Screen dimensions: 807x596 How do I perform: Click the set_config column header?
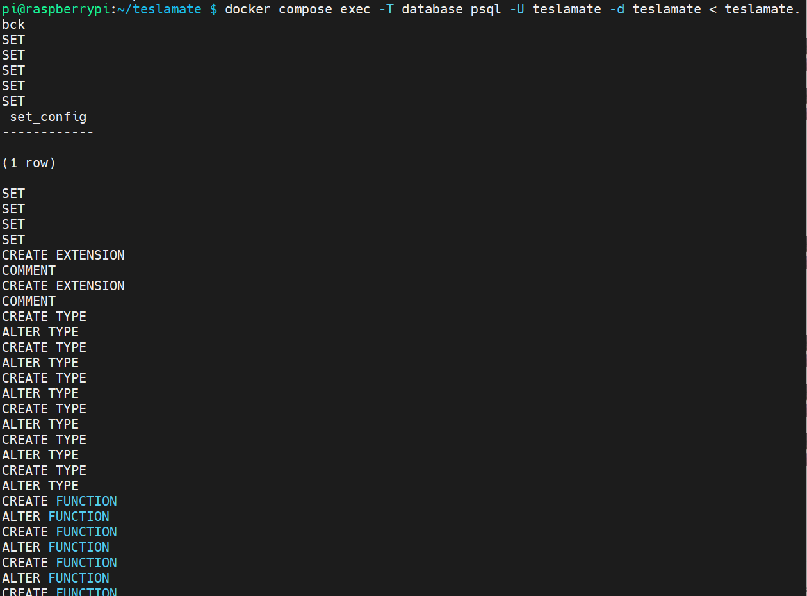48,117
